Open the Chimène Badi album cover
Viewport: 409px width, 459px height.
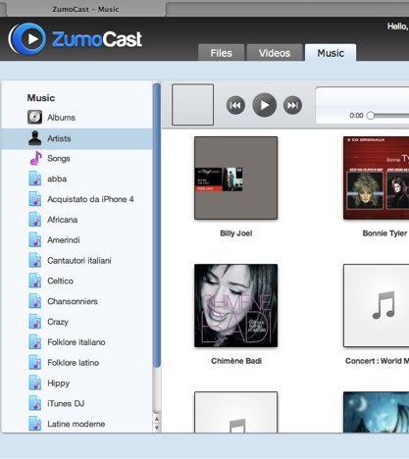(235, 305)
